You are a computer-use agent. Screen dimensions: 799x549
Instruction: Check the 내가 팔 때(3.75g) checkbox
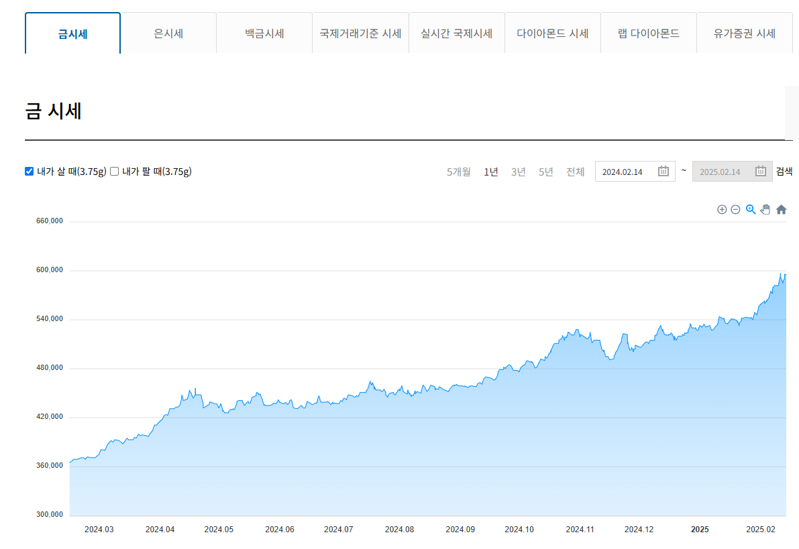[115, 171]
